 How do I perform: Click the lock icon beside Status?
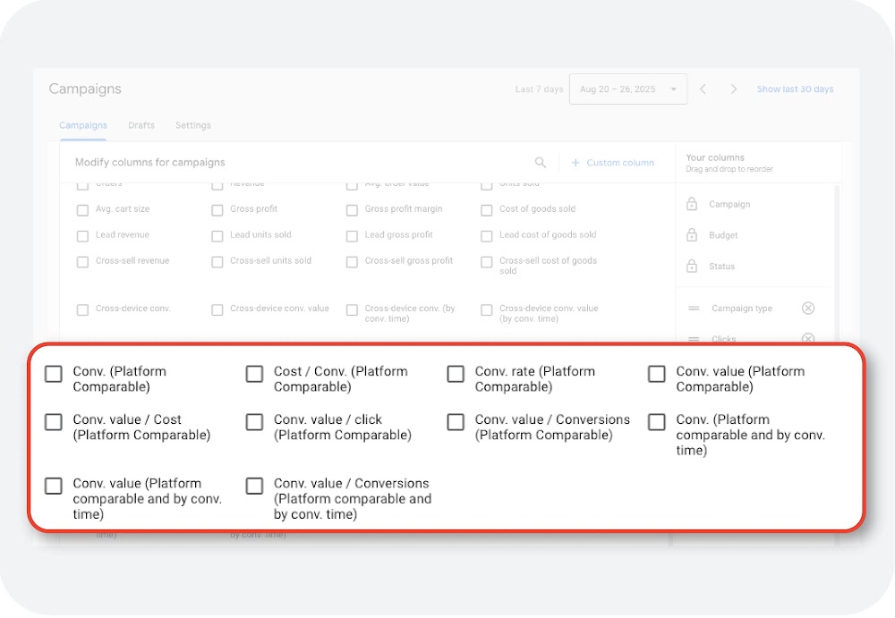coord(692,266)
